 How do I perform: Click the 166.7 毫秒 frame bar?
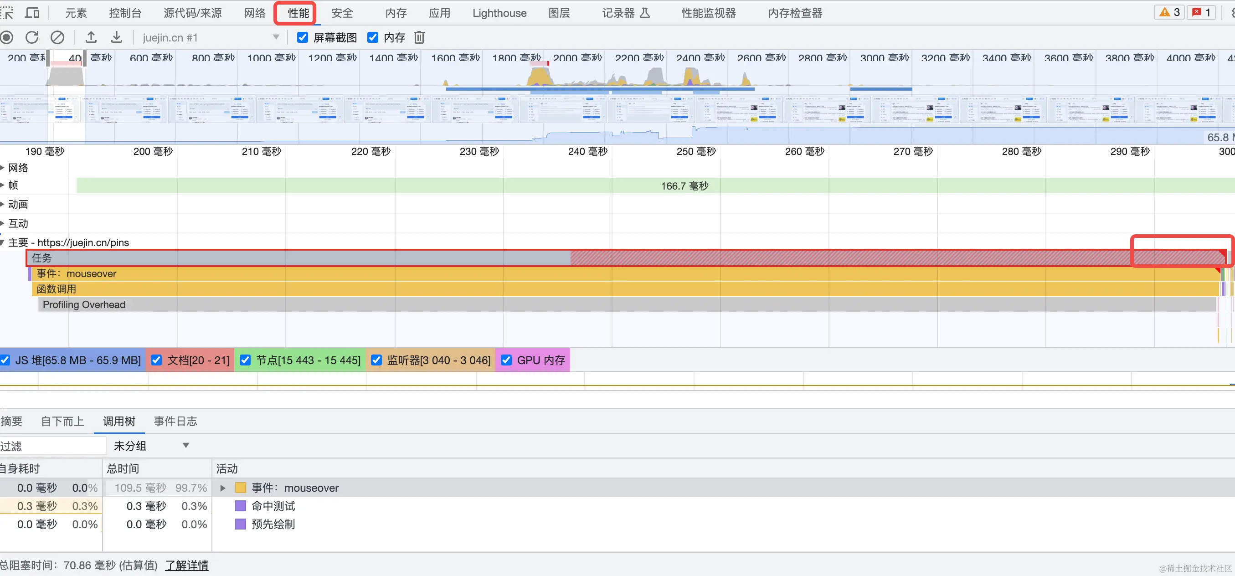[655, 185]
